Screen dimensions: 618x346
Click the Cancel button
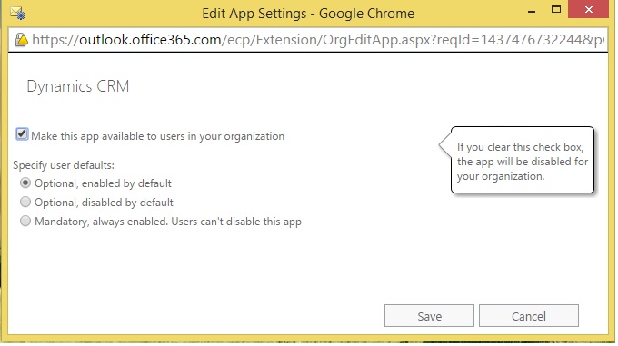click(x=529, y=316)
